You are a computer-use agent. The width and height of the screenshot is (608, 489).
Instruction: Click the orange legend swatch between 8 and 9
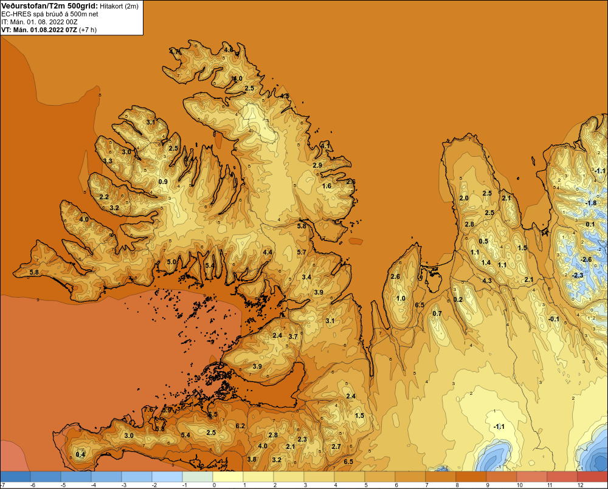coord(472,476)
